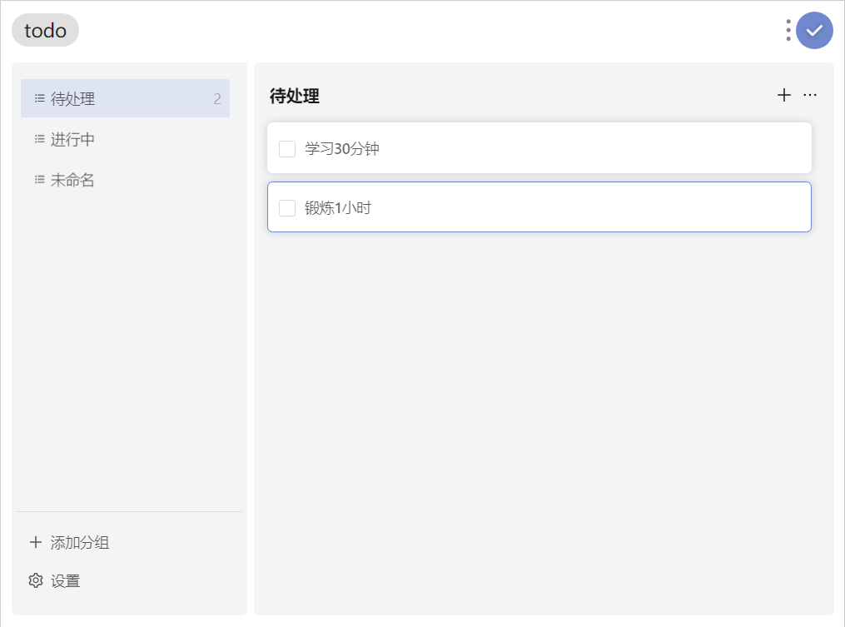Image resolution: width=845 pixels, height=627 pixels.
Task: Select the 待处理 group in sidebar
Action: tap(125, 98)
